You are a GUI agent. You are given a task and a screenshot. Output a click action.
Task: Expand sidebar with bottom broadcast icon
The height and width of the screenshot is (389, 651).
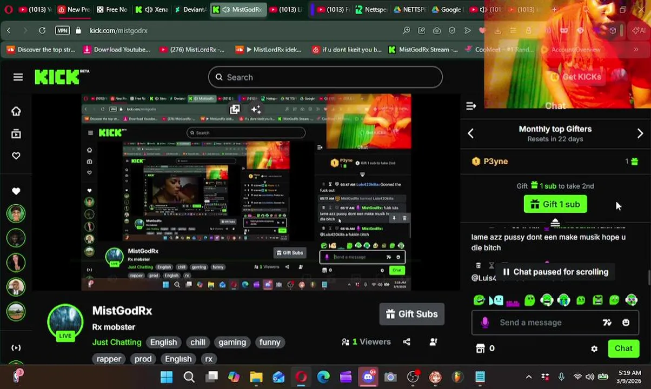[x=16, y=348]
